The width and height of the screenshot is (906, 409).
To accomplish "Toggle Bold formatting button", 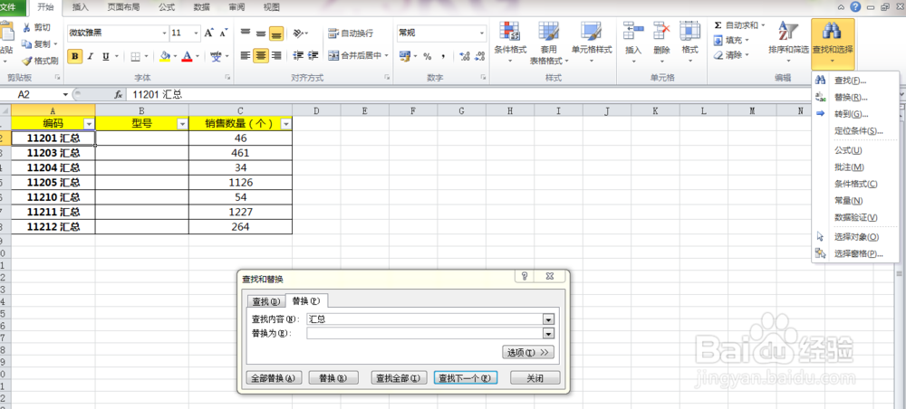I will point(74,56).
